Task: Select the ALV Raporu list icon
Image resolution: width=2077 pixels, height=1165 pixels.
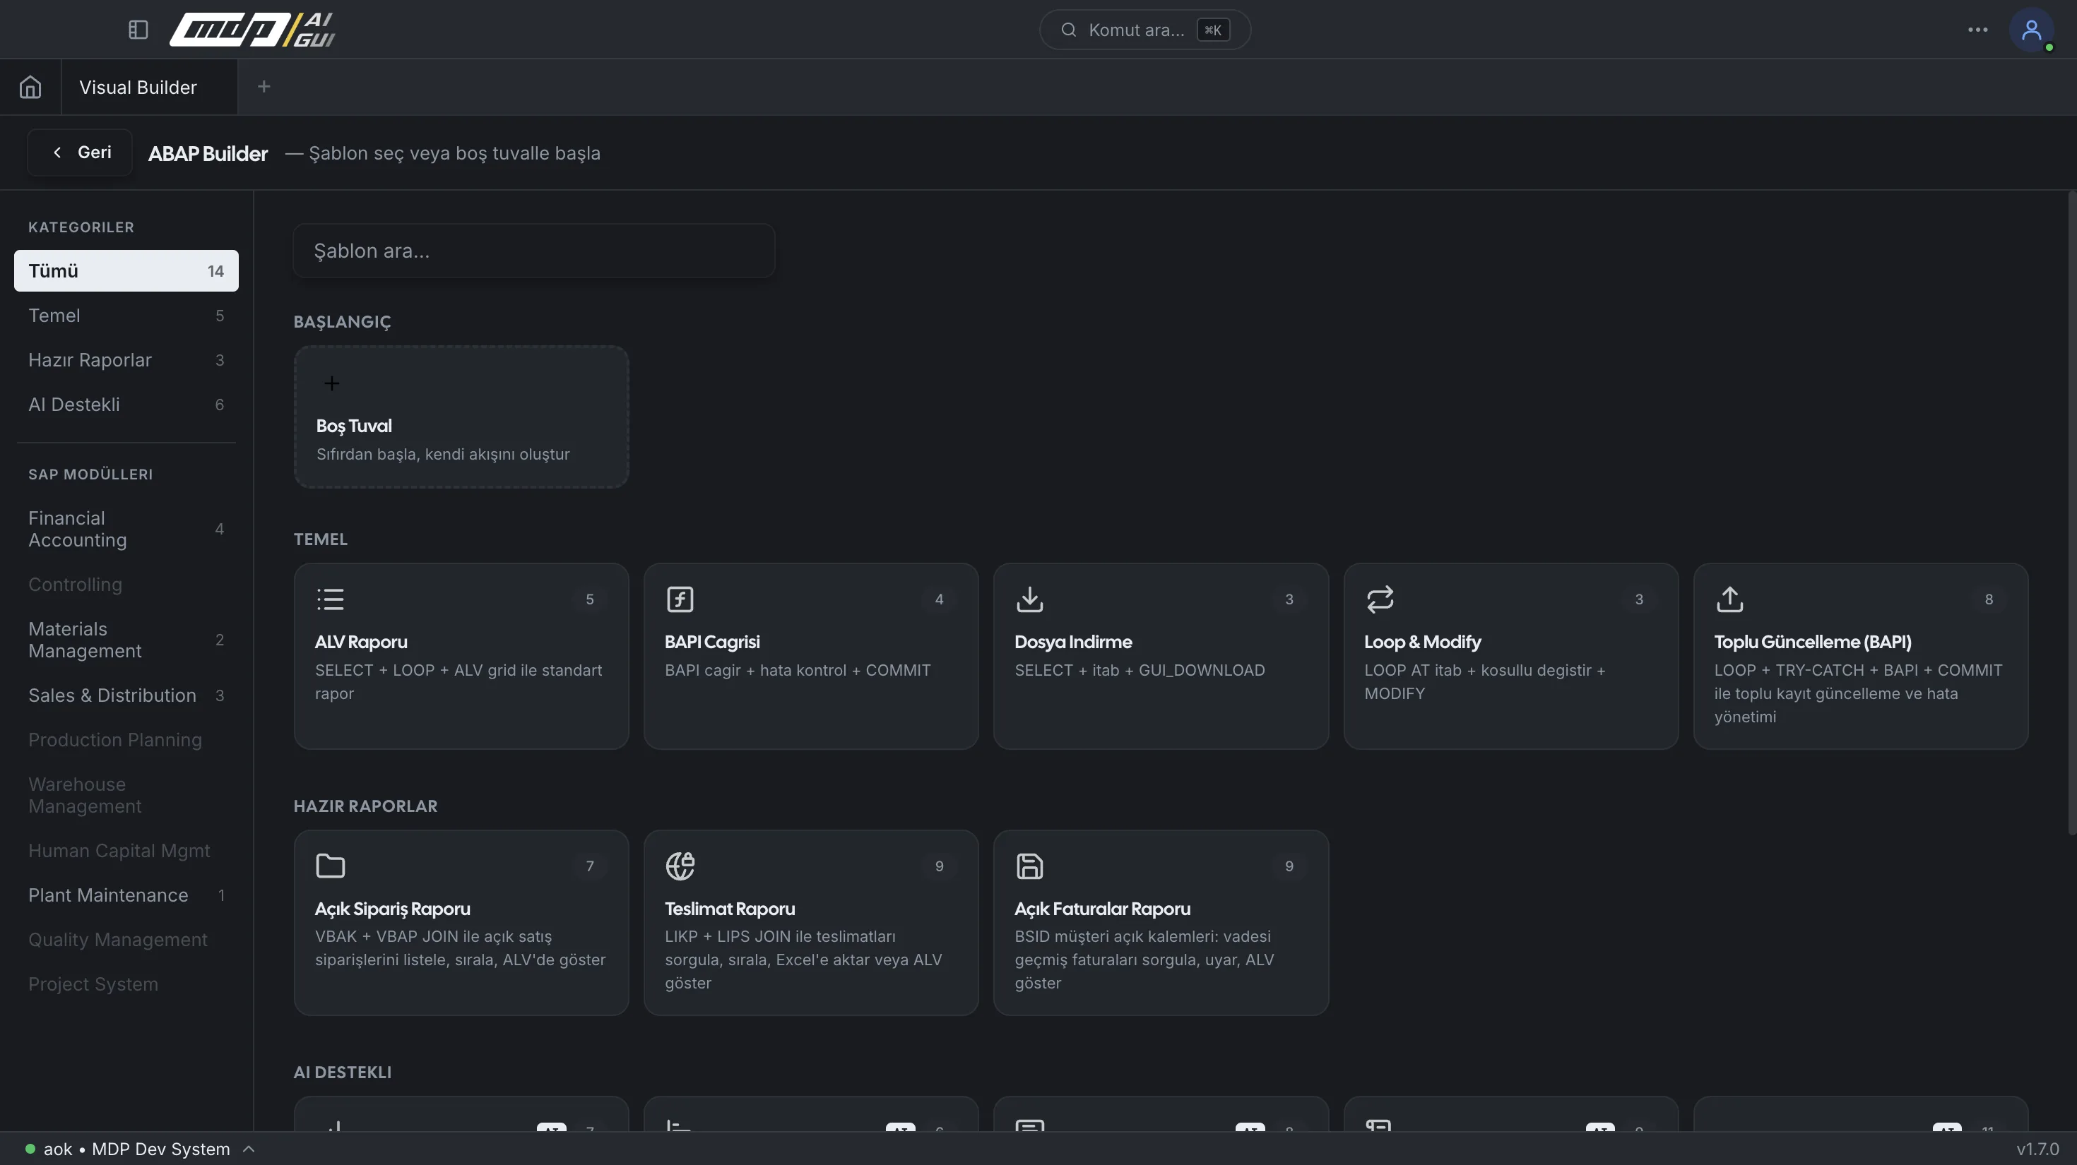Action: 331,599
